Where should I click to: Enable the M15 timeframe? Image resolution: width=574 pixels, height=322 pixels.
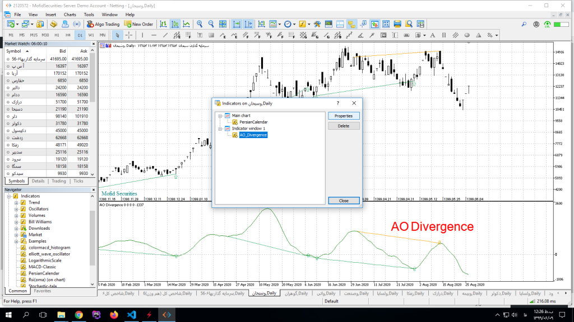tap(34, 35)
